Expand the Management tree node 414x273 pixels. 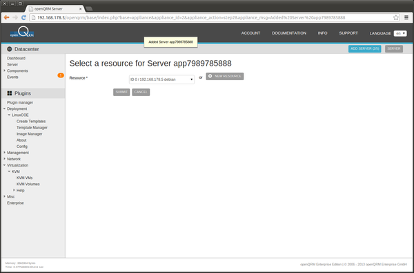pyautogui.click(x=5, y=153)
